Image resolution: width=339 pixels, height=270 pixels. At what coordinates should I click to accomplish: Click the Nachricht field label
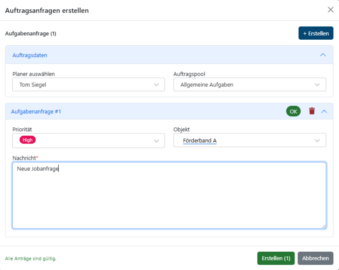click(x=25, y=158)
